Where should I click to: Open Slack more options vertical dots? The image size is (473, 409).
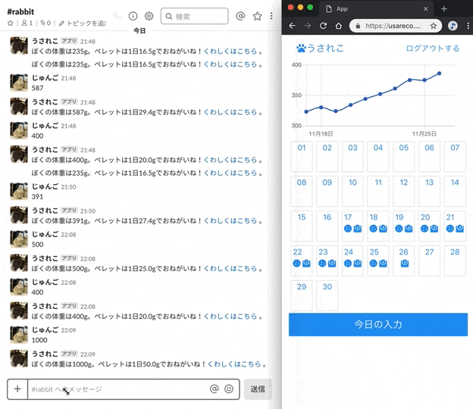[271, 16]
